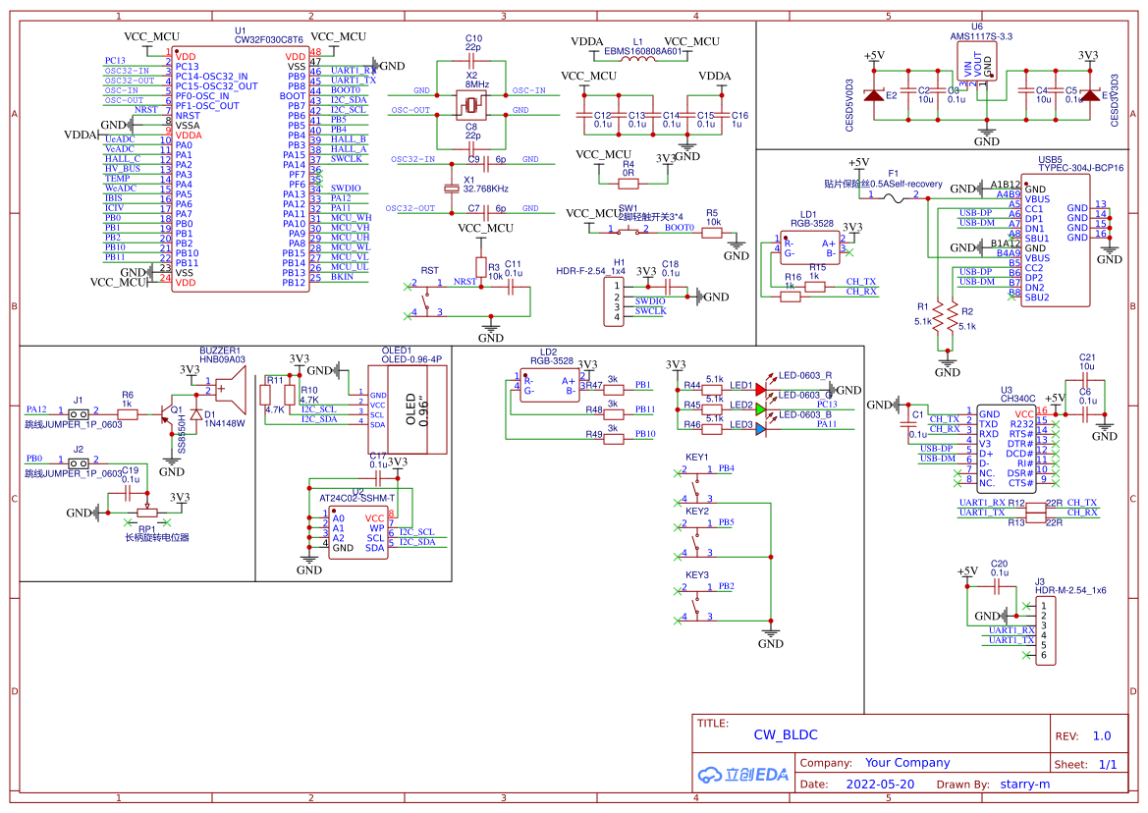This screenshot has height=813, width=1148.
Task: Click the BUZZER1 speaker symbol
Action: pos(228,389)
